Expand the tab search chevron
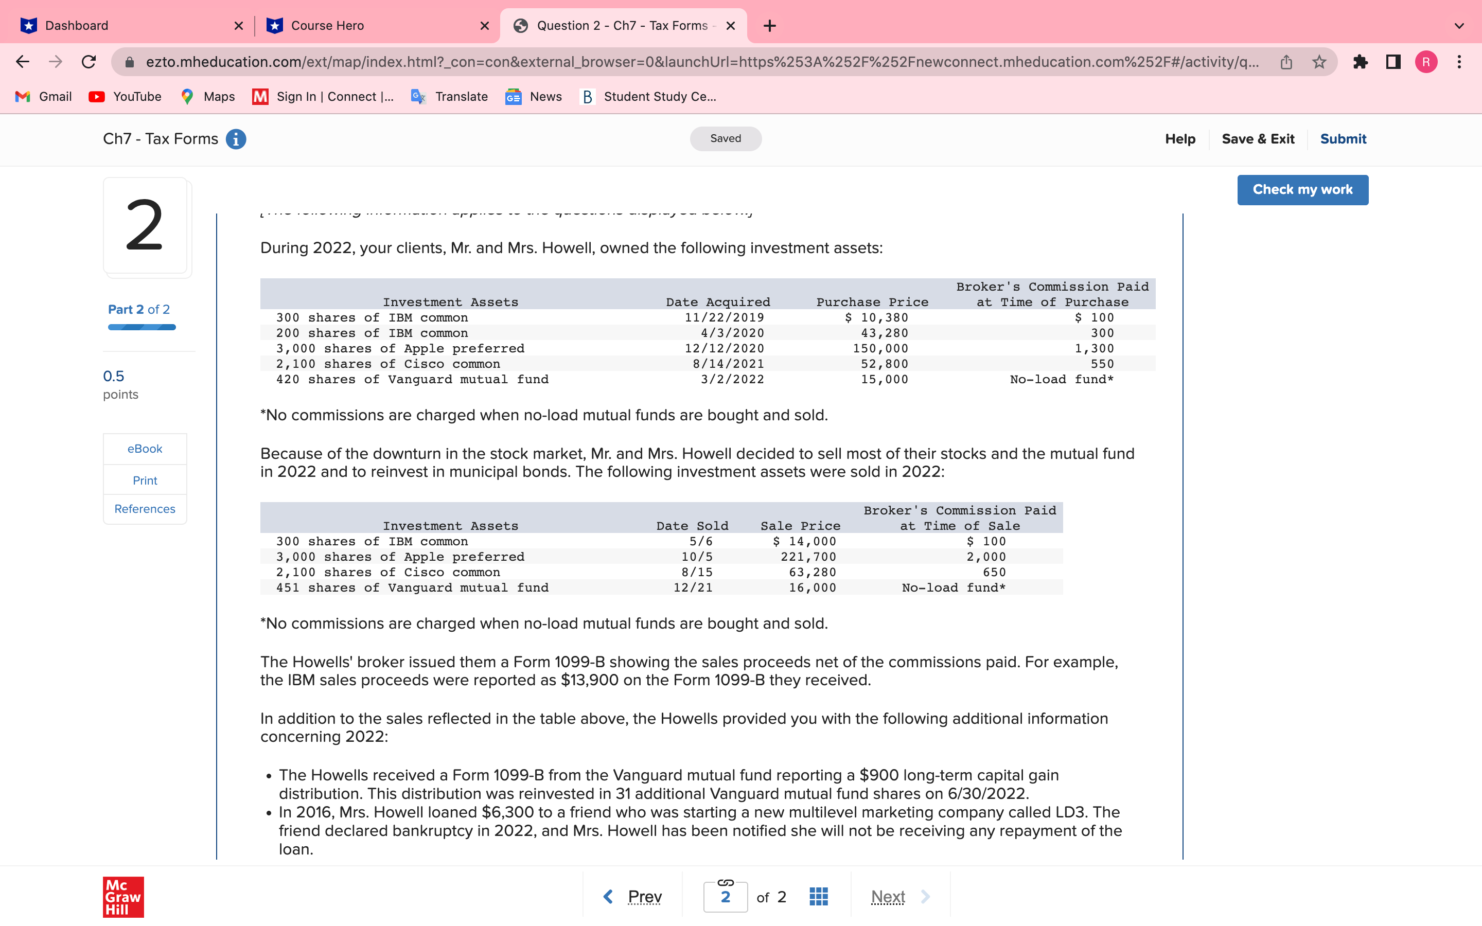This screenshot has height=926, width=1482. coord(1459,26)
